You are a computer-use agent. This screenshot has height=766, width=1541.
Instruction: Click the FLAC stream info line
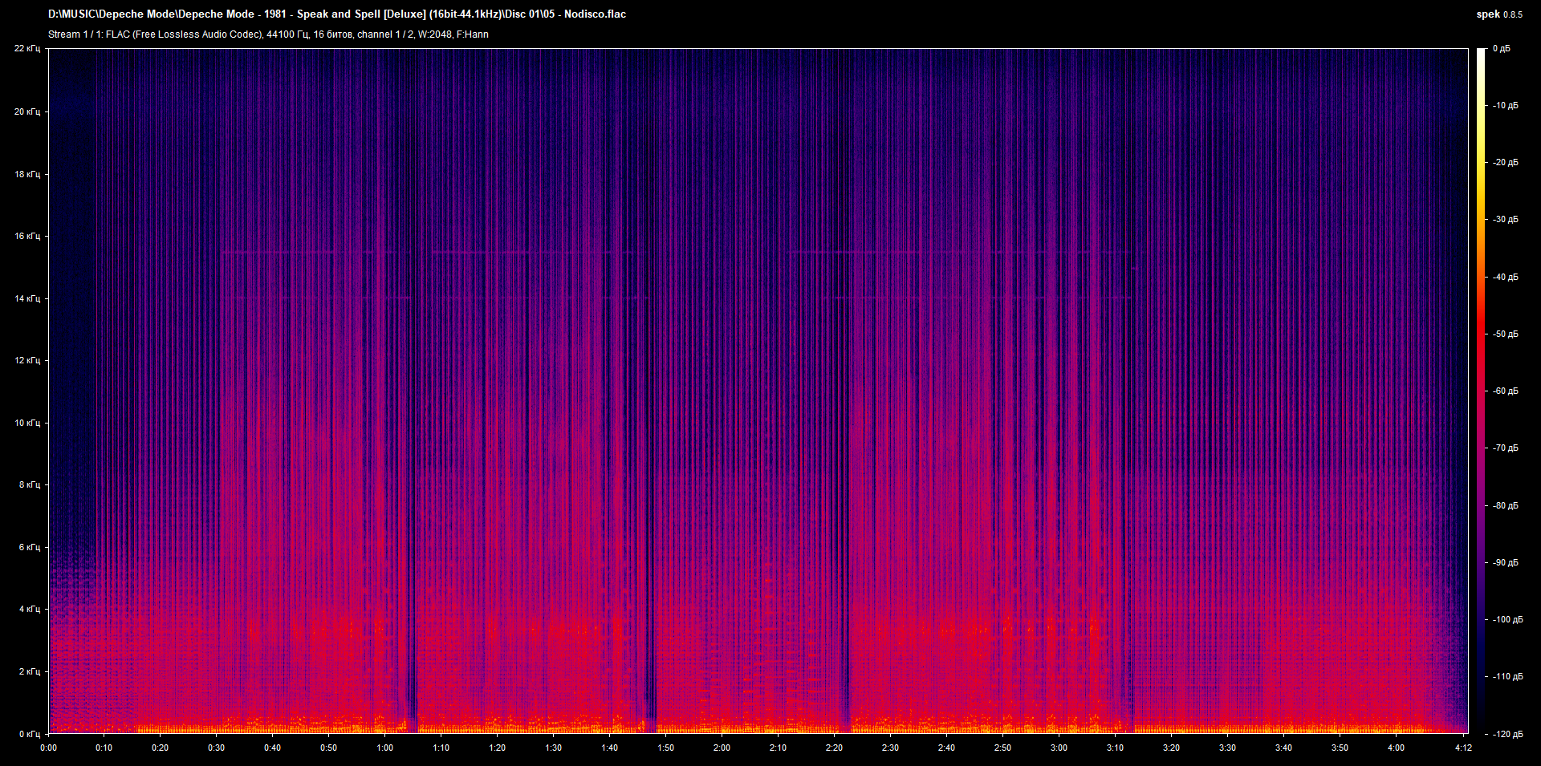coord(268,34)
